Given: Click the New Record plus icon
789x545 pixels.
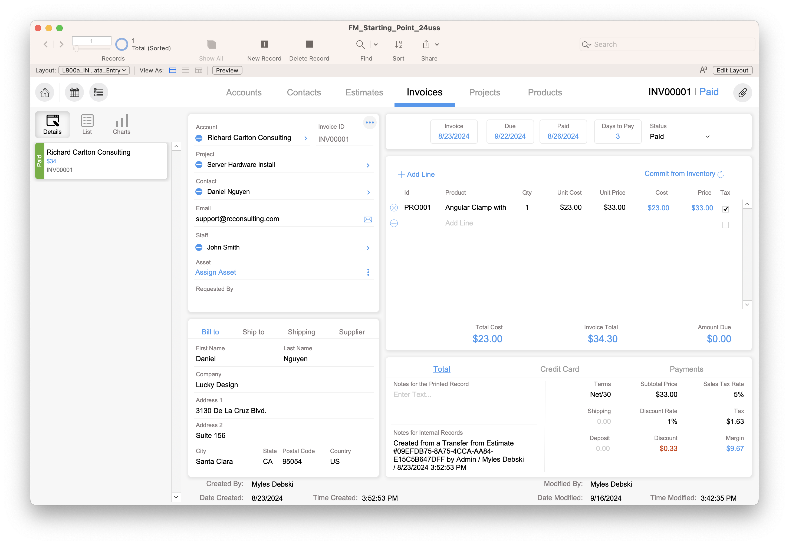Looking at the screenshot, I should pos(264,44).
